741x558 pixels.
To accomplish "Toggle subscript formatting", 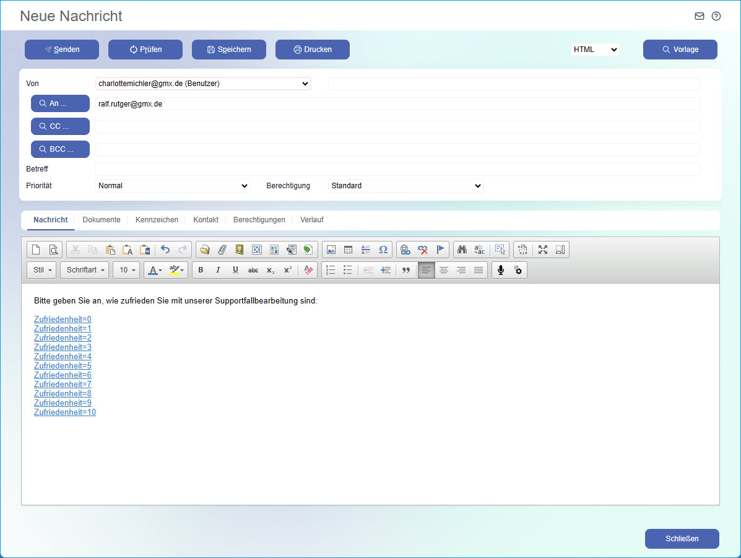I will click(271, 270).
